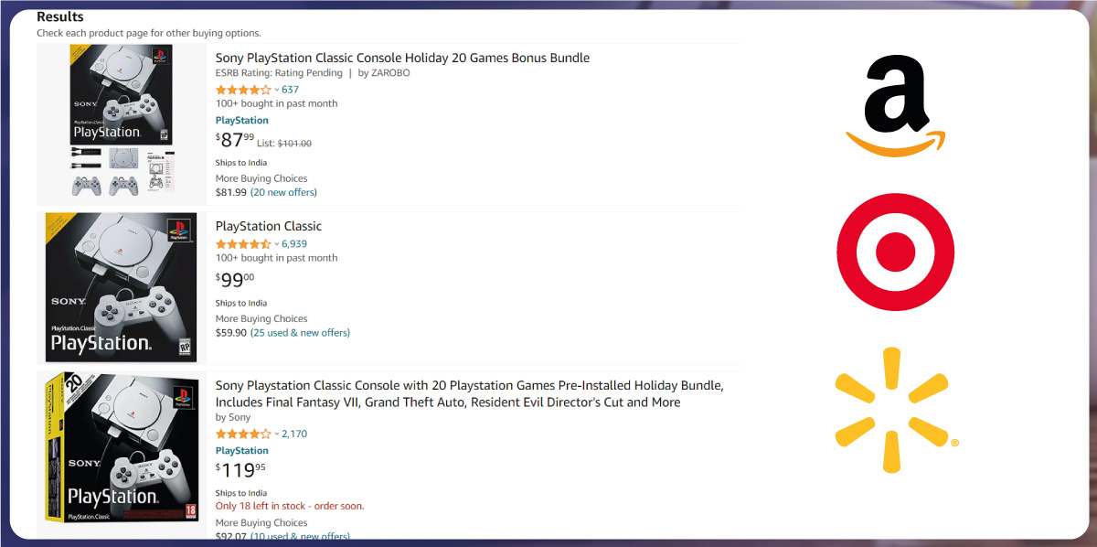Click the "Results" heading
The image size is (1097, 547).
[x=60, y=16]
